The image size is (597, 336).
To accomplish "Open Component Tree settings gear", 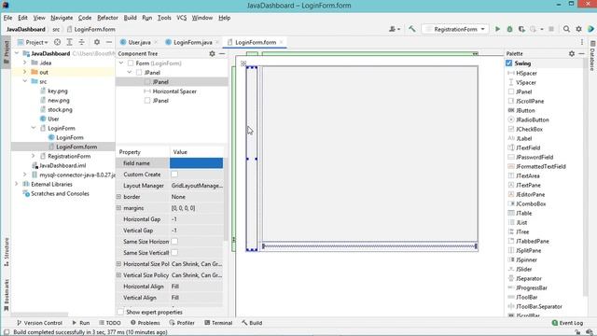I will tap(212, 54).
